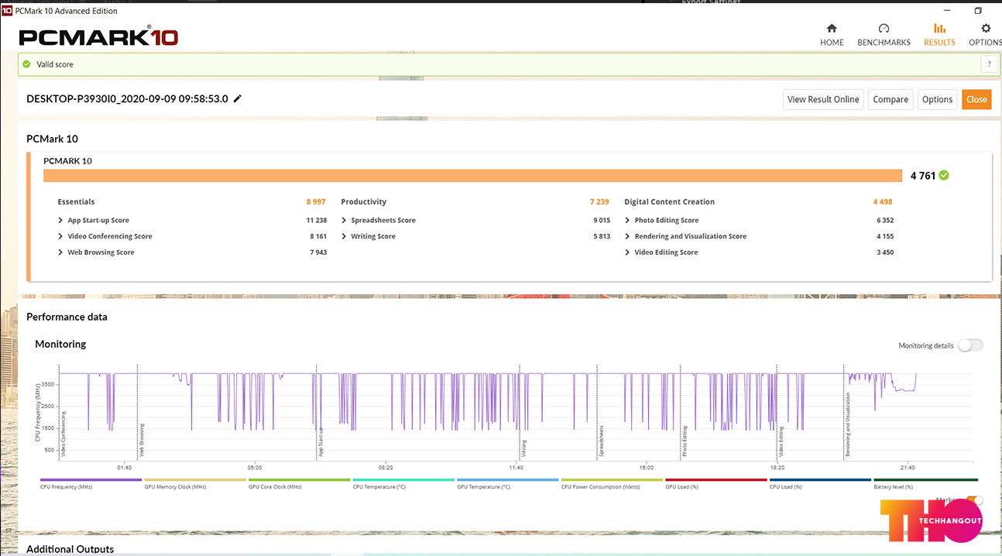Image resolution: width=1002 pixels, height=556 pixels.
Task: Click the Compare button
Action: pos(890,99)
